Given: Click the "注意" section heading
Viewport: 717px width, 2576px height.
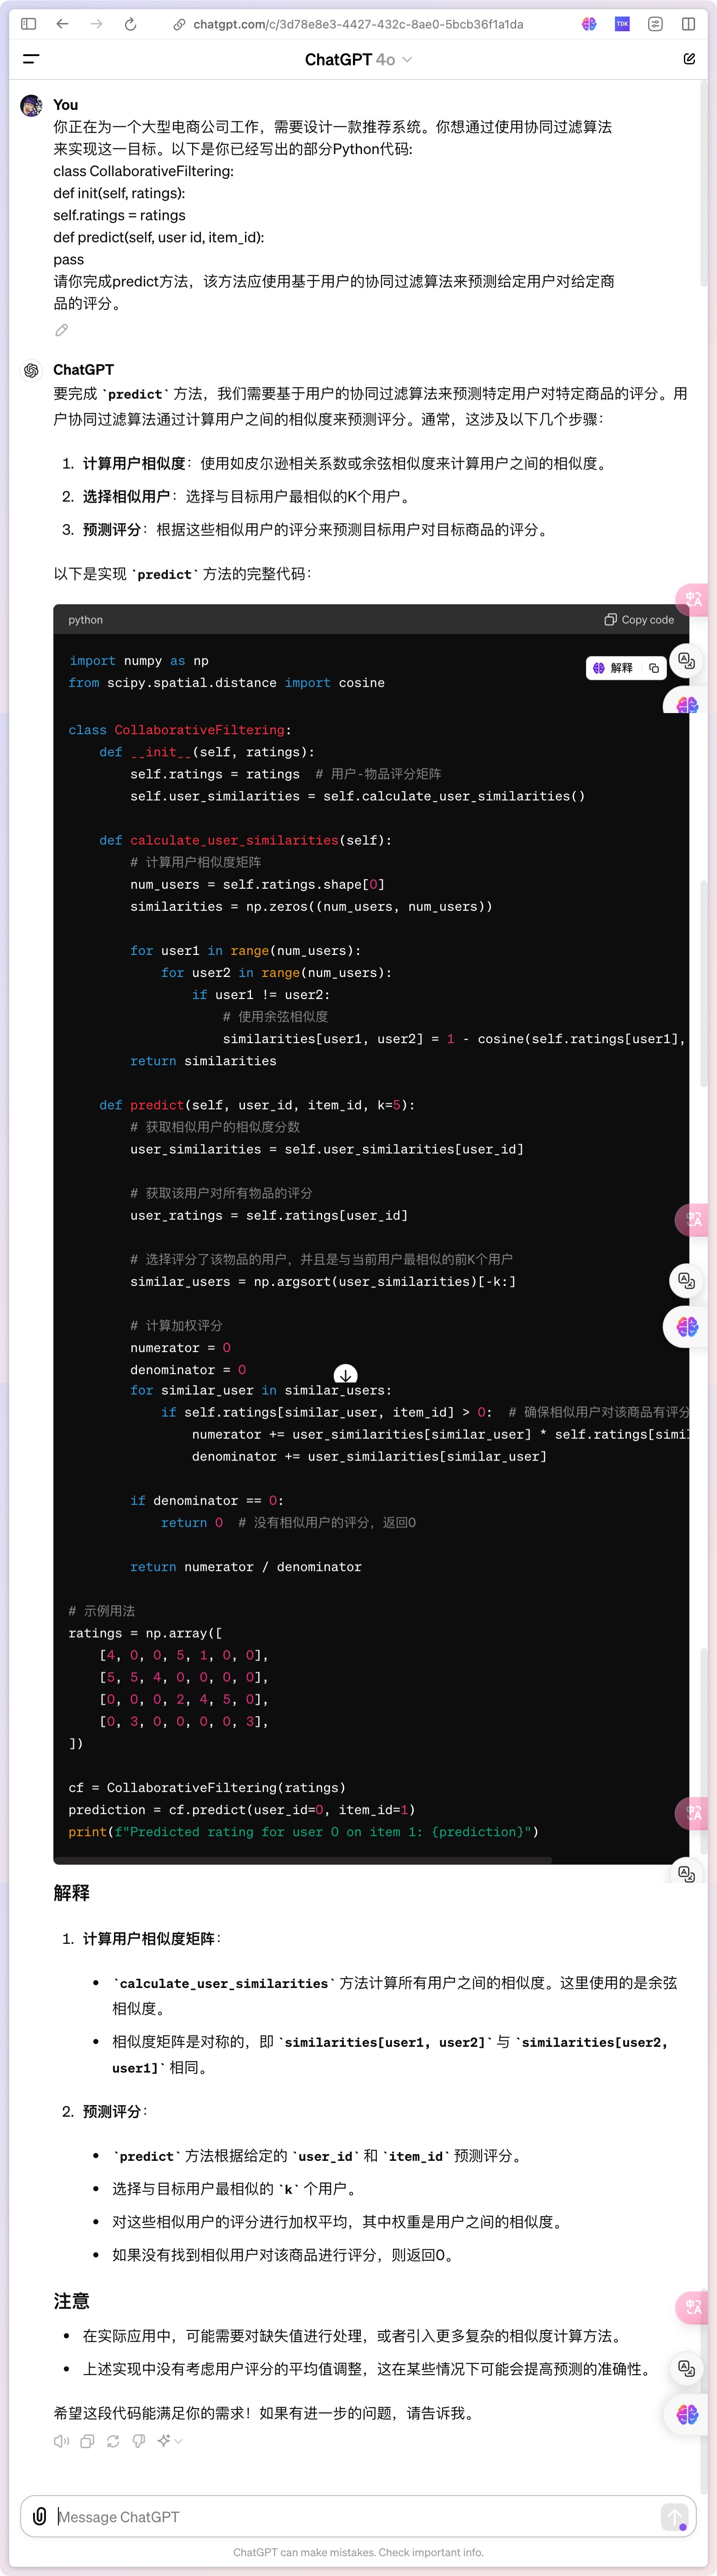Looking at the screenshot, I should (x=71, y=2301).
